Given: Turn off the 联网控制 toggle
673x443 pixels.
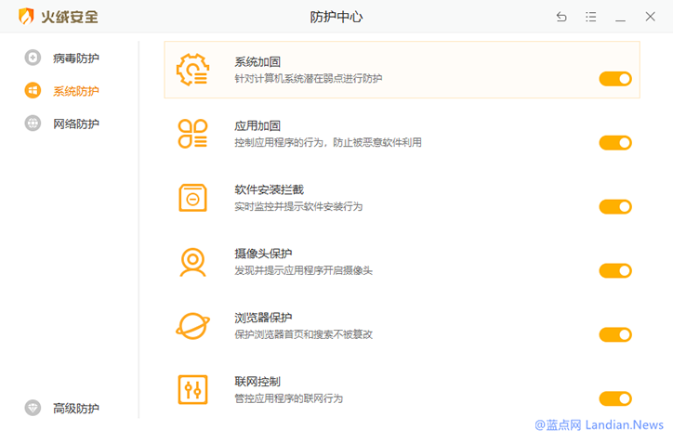Looking at the screenshot, I should [x=614, y=398].
